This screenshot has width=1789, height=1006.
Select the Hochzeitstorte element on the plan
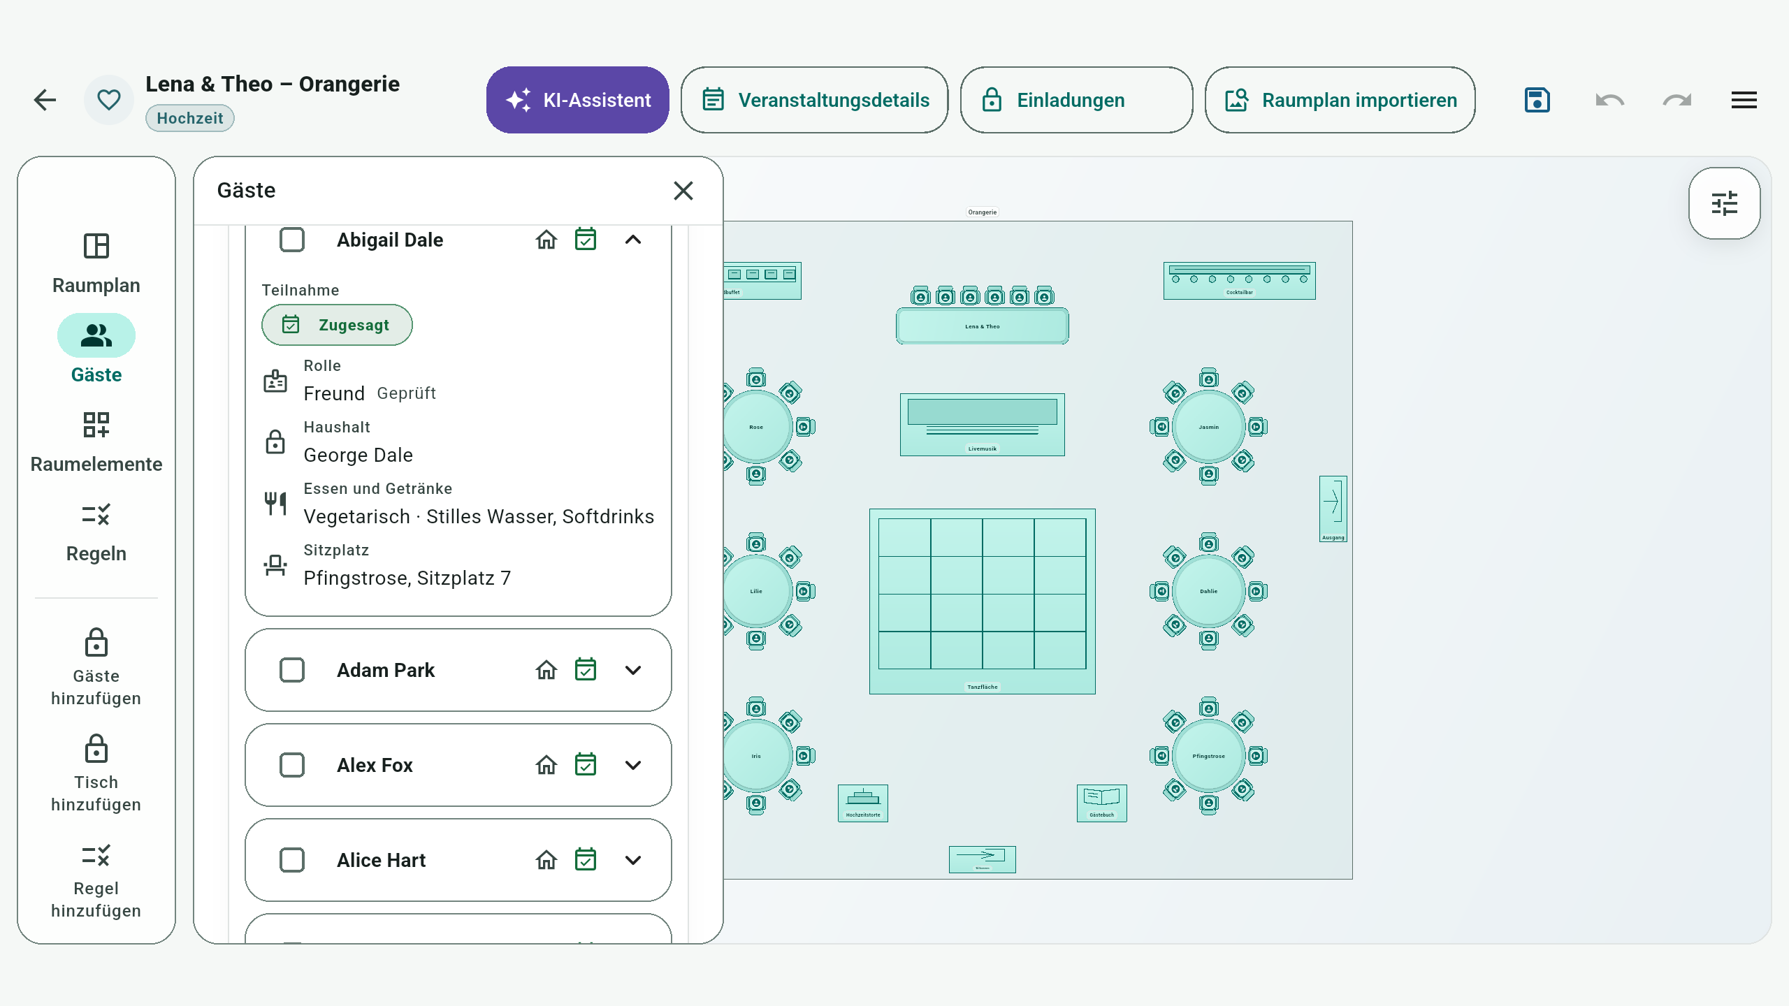point(863,803)
